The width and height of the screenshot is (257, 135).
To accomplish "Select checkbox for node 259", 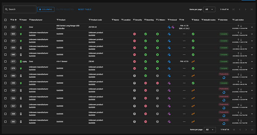I will coord(6,83).
